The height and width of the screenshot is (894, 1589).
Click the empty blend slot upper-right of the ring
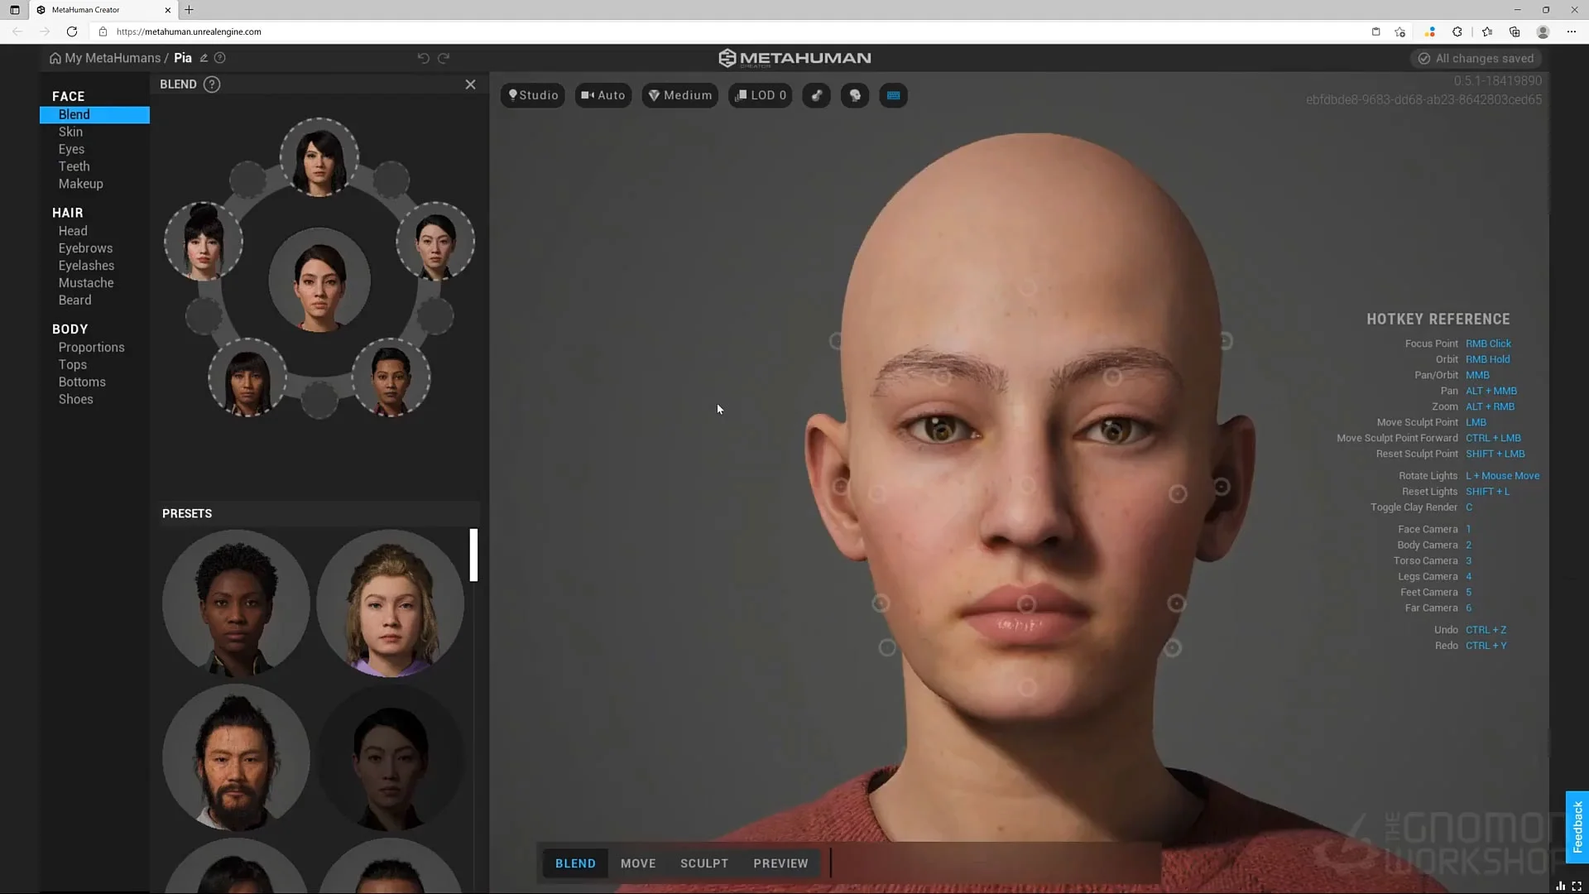391,179
